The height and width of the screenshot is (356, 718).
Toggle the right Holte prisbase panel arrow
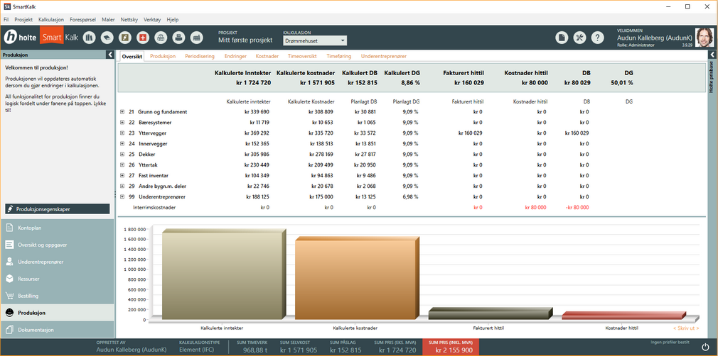coord(712,55)
